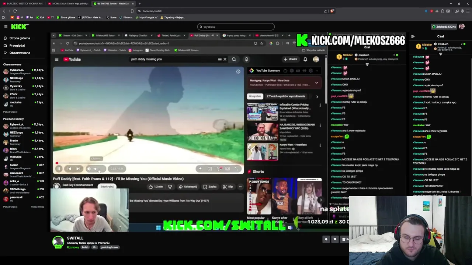Click the green KICK logo

point(20,26)
